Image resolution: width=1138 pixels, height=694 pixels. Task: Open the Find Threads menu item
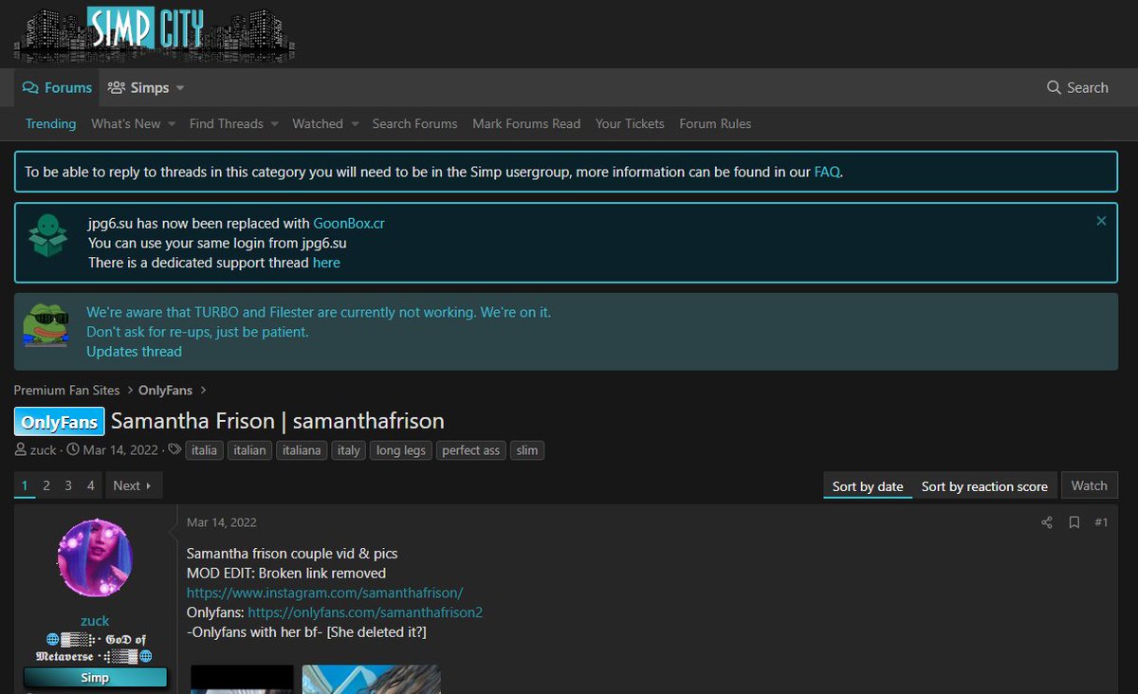pos(227,123)
